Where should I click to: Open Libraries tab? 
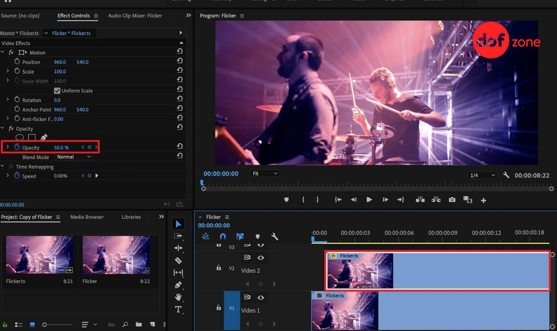point(131,217)
